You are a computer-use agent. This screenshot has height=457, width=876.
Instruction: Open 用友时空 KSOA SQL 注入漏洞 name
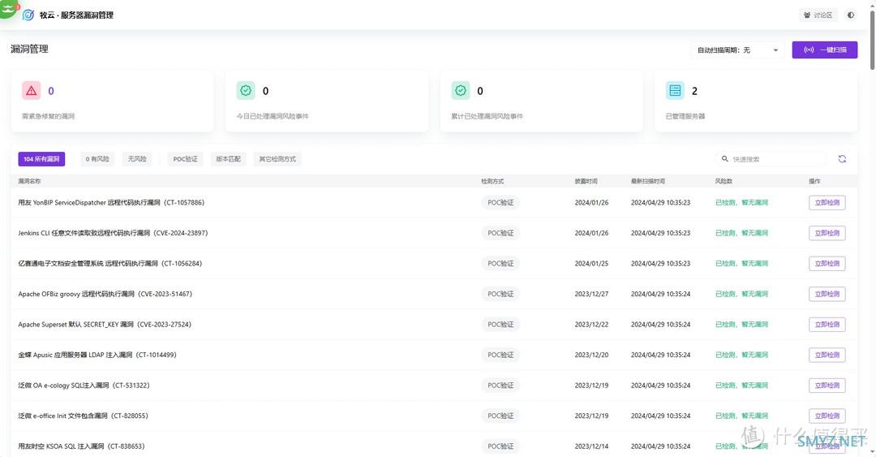82,446
